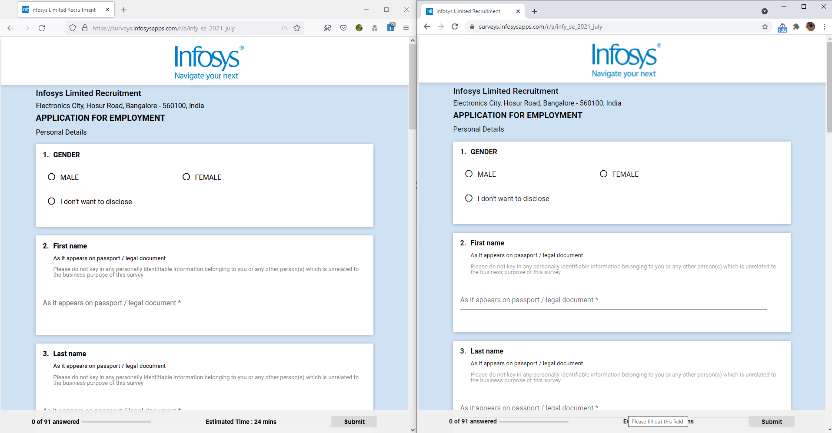The height and width of the screenshot is (433, 832).
Task: Click the timer extension showing 1.92 in Chrome
Action: point(782,27)
